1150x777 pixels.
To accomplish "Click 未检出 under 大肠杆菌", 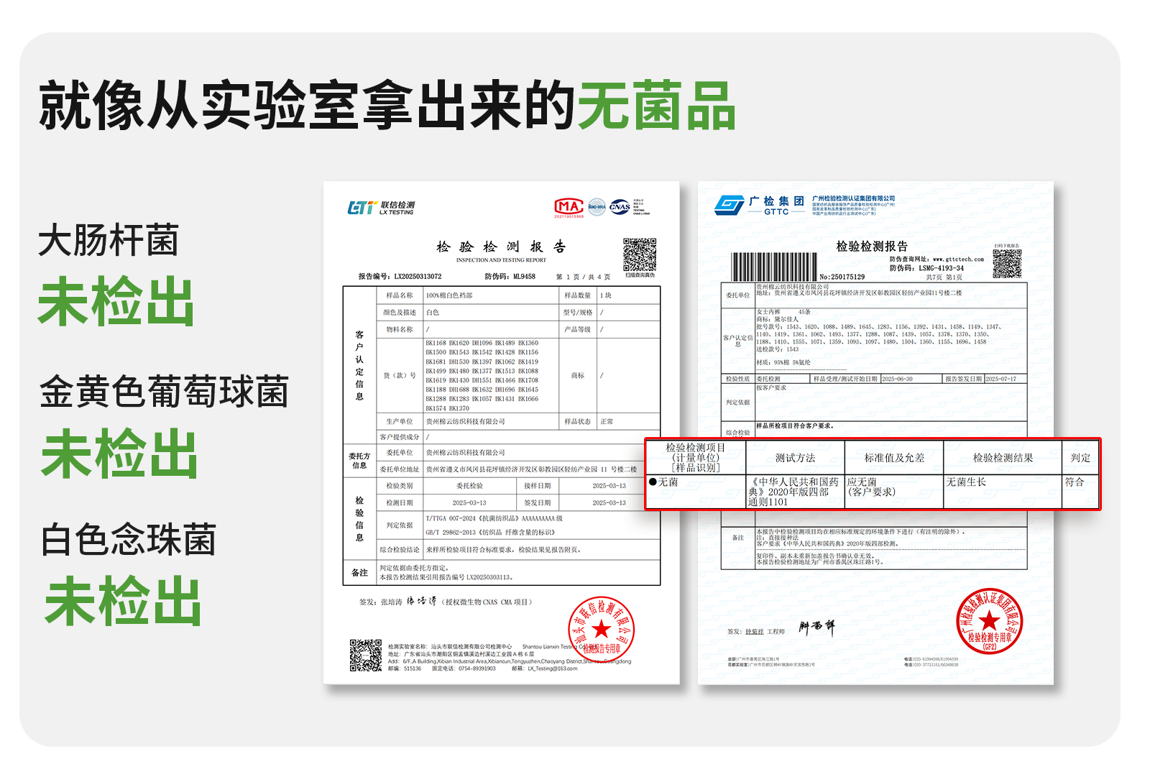I will 116,302.
